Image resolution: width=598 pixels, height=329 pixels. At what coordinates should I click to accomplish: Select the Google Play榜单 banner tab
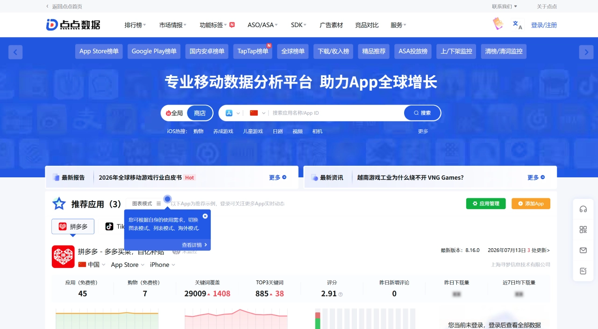(x=154, y=51)
